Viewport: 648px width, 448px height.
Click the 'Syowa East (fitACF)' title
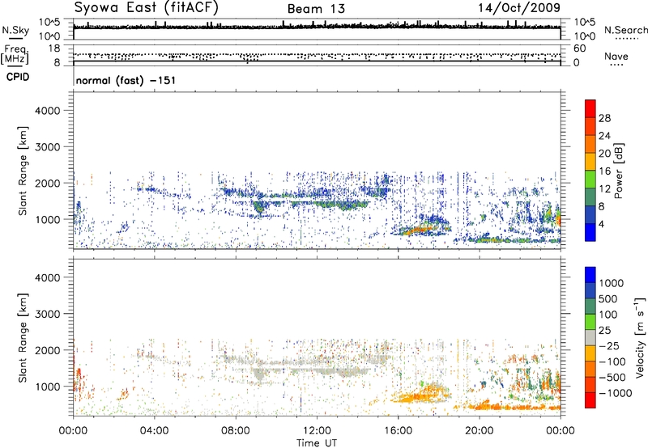[x=146, y=7]
